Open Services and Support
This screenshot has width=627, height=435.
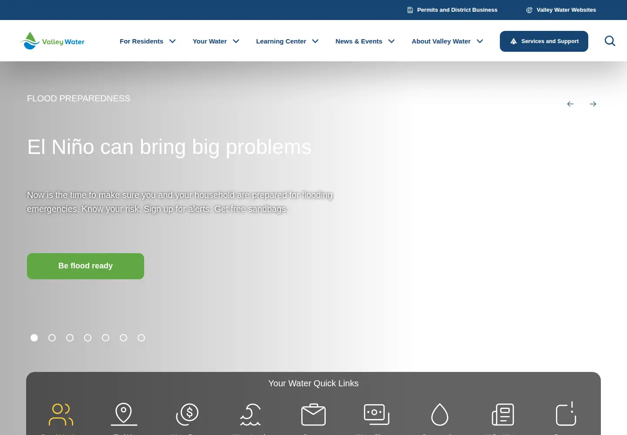(544, 41)
